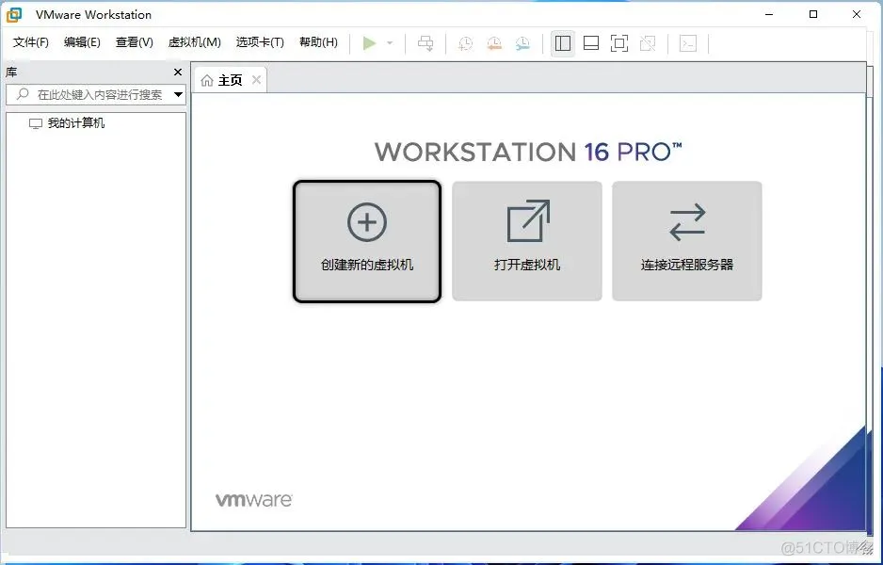Maximize the VMware Workstation window
This screenshot has width=883, height=565.
[813, 15]
